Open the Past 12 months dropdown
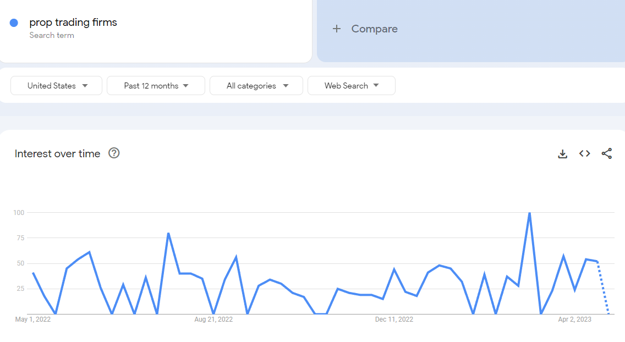 click(x=156, y=86)
